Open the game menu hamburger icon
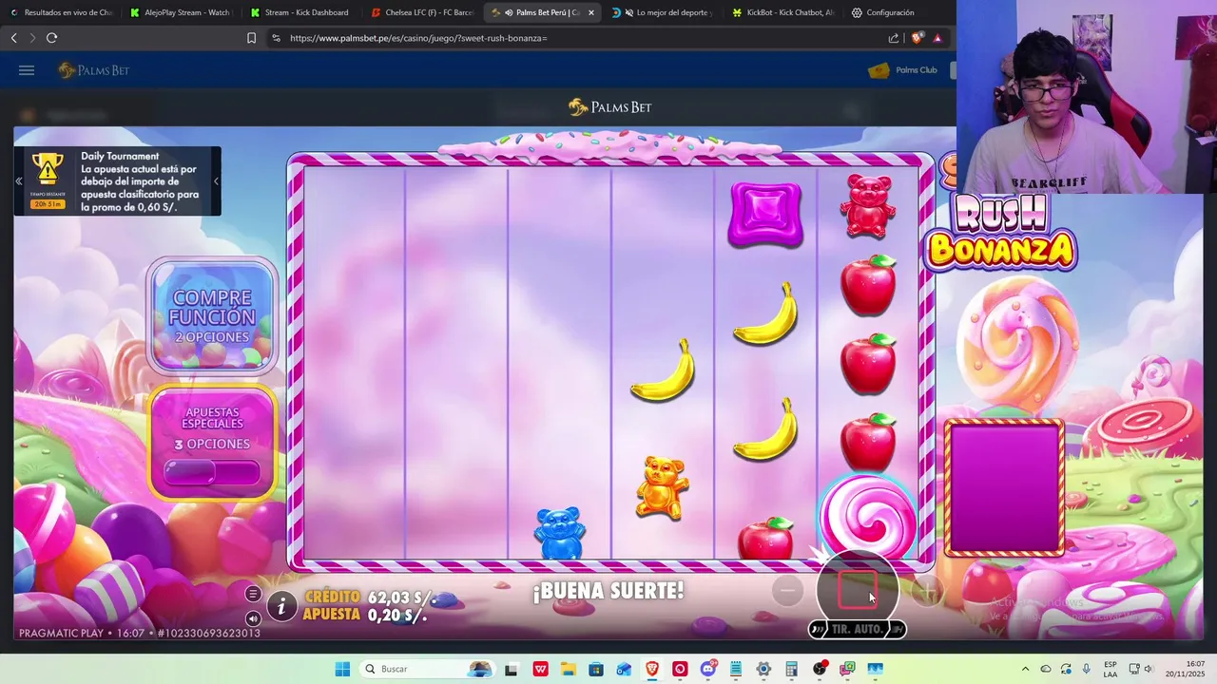This screenshot has height=684, width=1217. [x=252, y=594]
